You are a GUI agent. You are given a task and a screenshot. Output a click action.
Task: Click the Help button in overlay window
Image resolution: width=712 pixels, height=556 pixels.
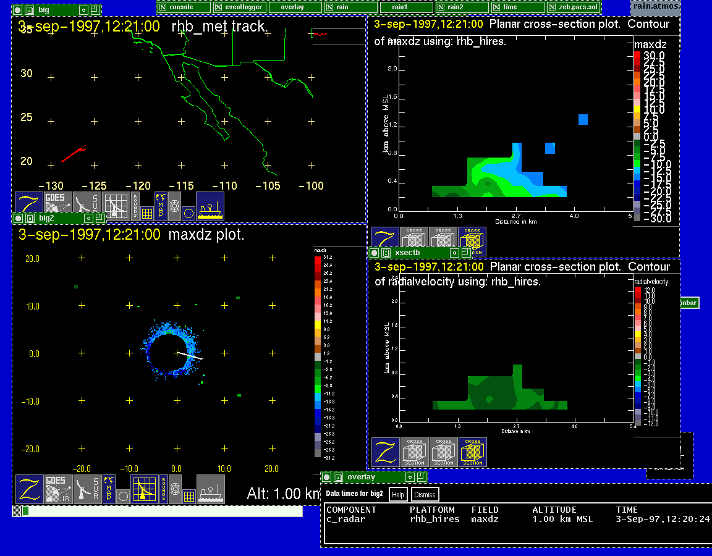click(x=398, y=494)
